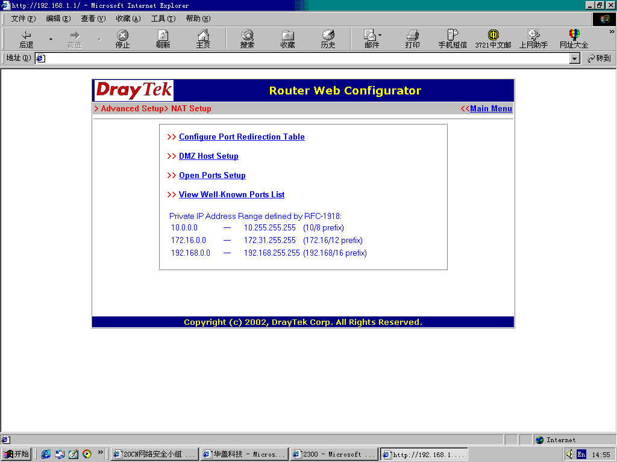The height and width of the screenshot is (462, 617).
Task: Open the Open Ports Setup link
Action: pyautogui.click(x=212, y=175)
